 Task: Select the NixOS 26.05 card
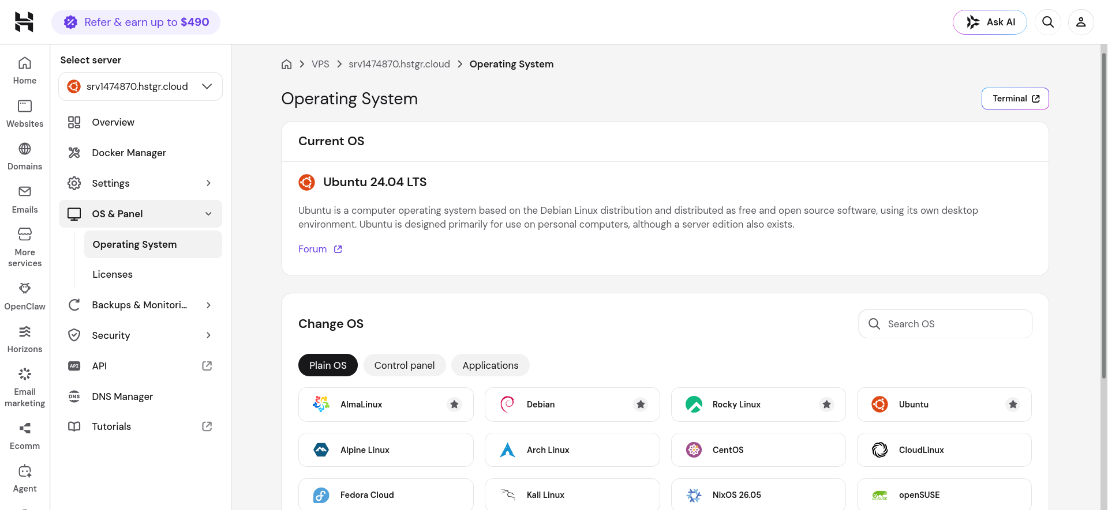tap(758, 494)
